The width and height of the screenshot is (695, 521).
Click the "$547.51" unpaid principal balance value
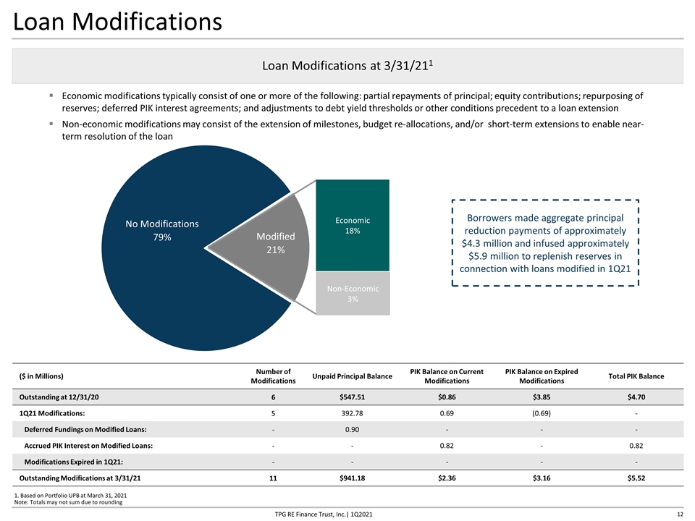pyautogui.click(x=352, y=397)
